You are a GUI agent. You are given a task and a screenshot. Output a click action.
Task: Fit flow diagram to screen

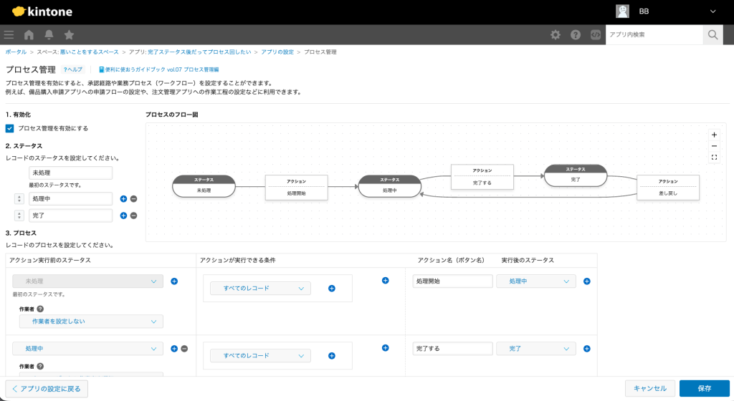tap(714, 158)
